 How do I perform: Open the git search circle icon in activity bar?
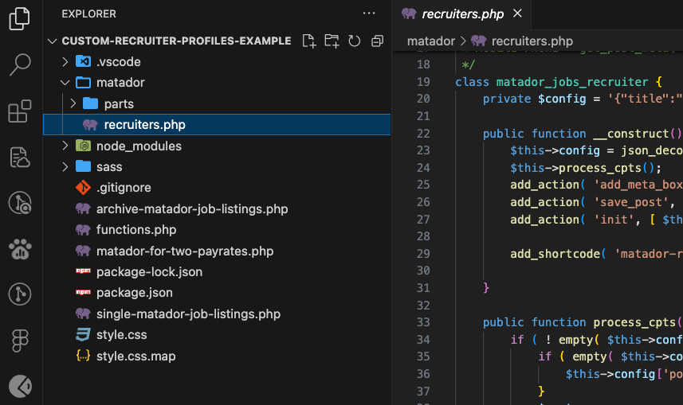tap(20, 203)
